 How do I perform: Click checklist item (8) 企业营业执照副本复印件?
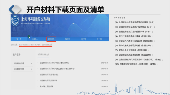[x=134, y=55]
